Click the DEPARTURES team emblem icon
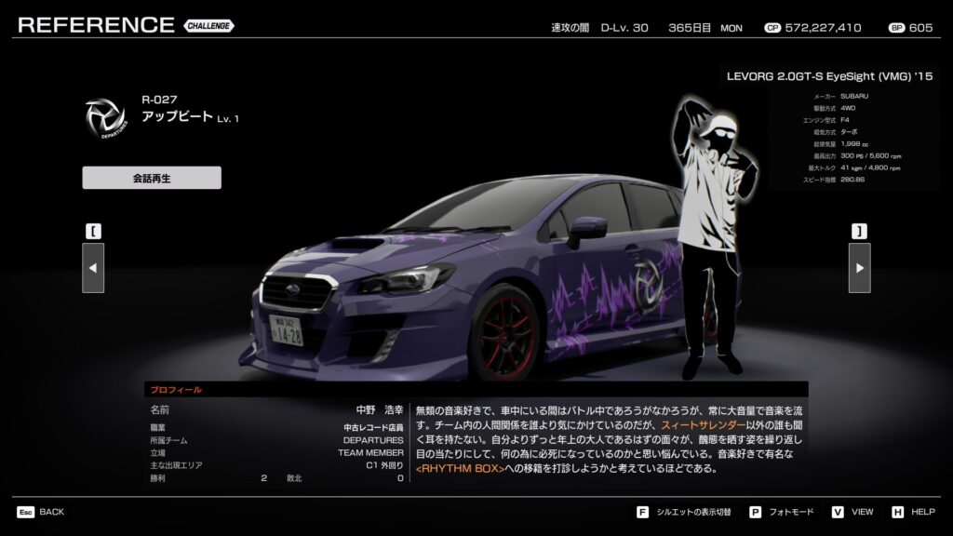This screenshot has width=953, height=536. pyautogui.click(x=105, y=118)
